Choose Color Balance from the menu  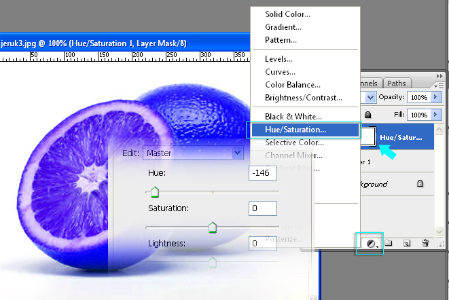[x=293, y=85]
